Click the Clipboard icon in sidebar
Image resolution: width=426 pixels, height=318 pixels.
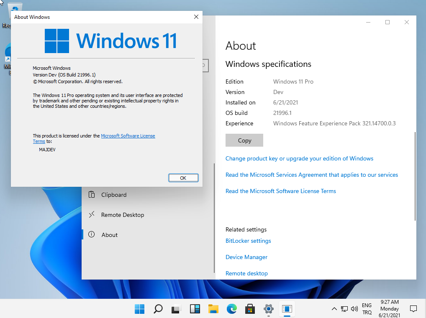[92, 195]
